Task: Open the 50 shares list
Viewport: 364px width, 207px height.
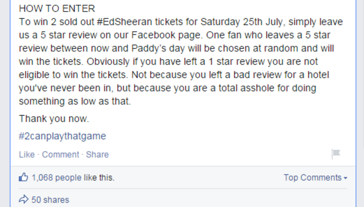Action: 50,200
